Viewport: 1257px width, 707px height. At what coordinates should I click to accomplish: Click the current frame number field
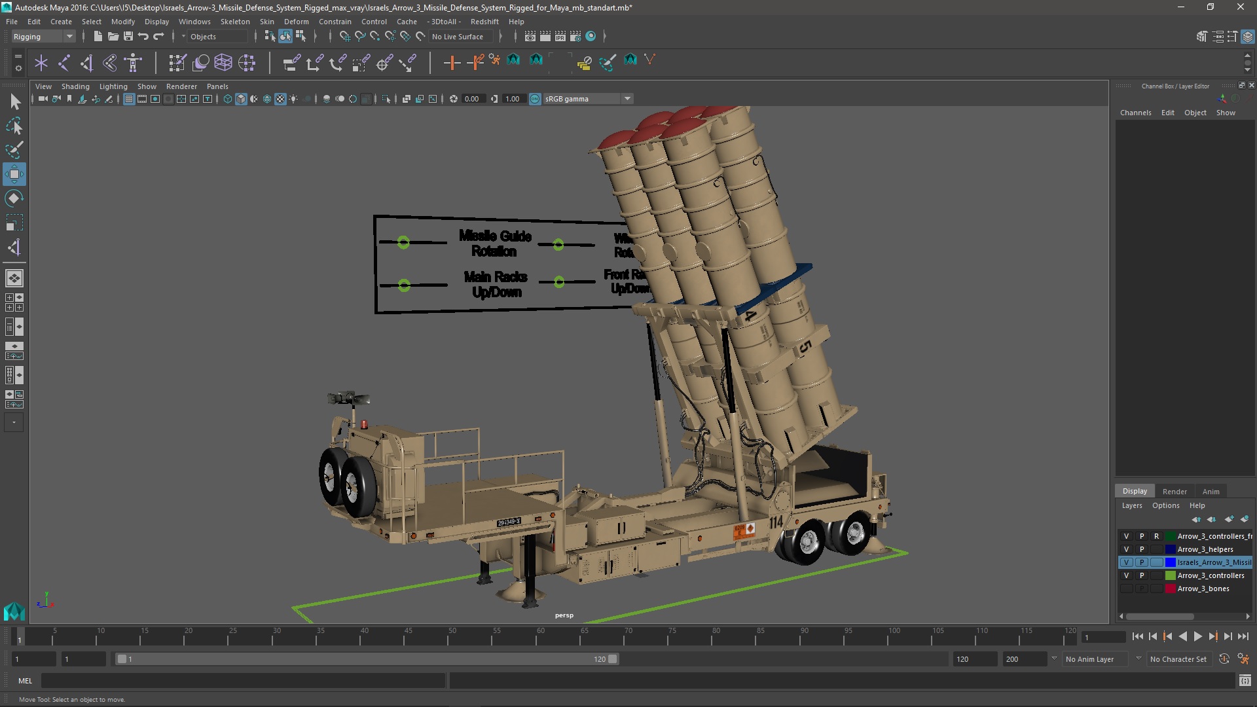(1104, 637)
